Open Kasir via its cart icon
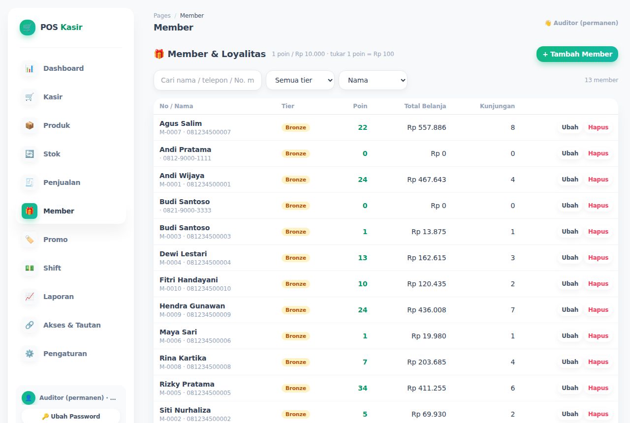Image resolution: width=630 pixels, height=423 pixels. (x=30, y=97)
